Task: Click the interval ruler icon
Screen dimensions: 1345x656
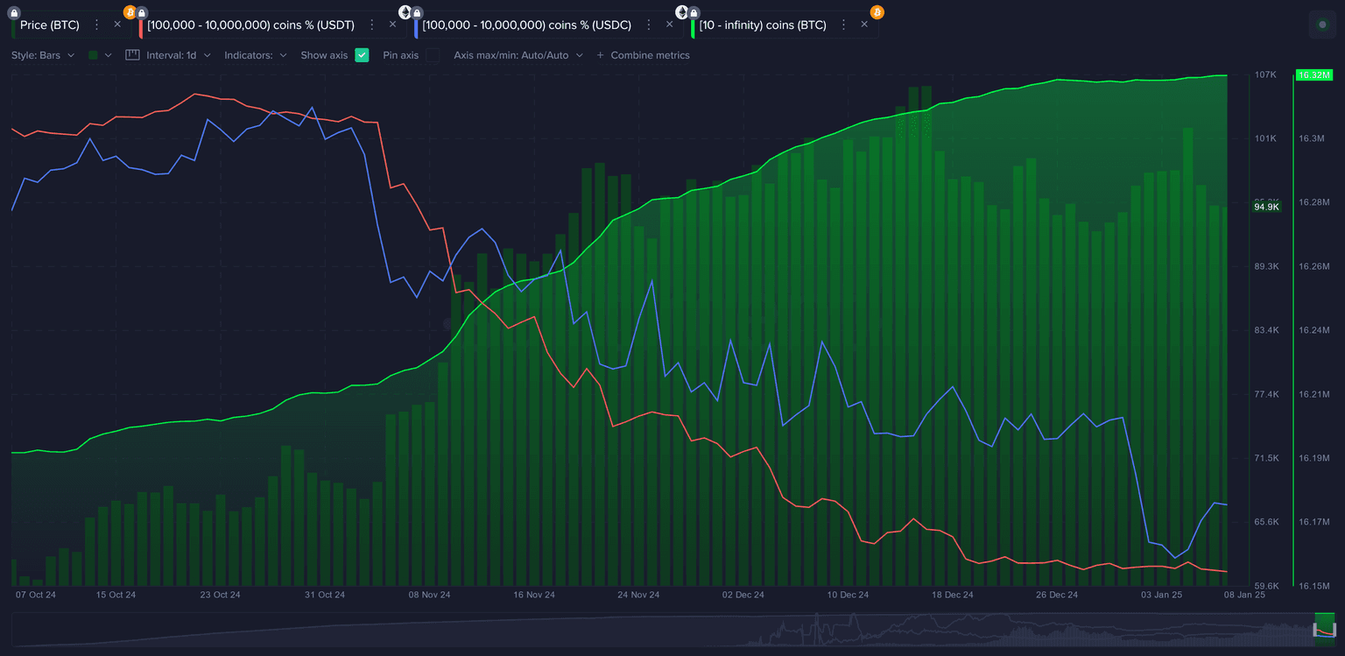Action: coord(132,55)
